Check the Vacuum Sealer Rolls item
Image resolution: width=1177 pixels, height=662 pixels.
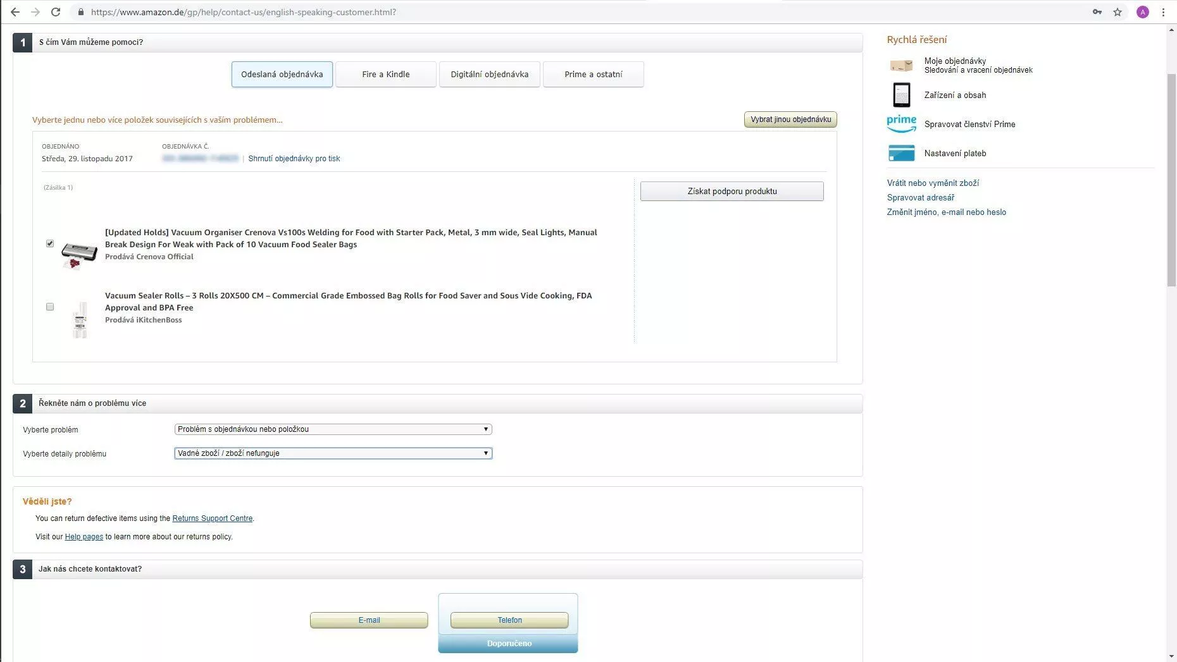tap(50, 307)
